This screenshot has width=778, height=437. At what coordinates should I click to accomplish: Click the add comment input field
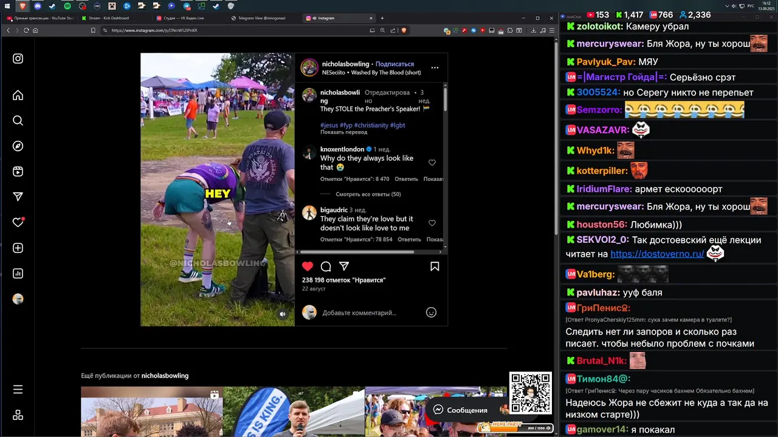click(x=371, y=313)
